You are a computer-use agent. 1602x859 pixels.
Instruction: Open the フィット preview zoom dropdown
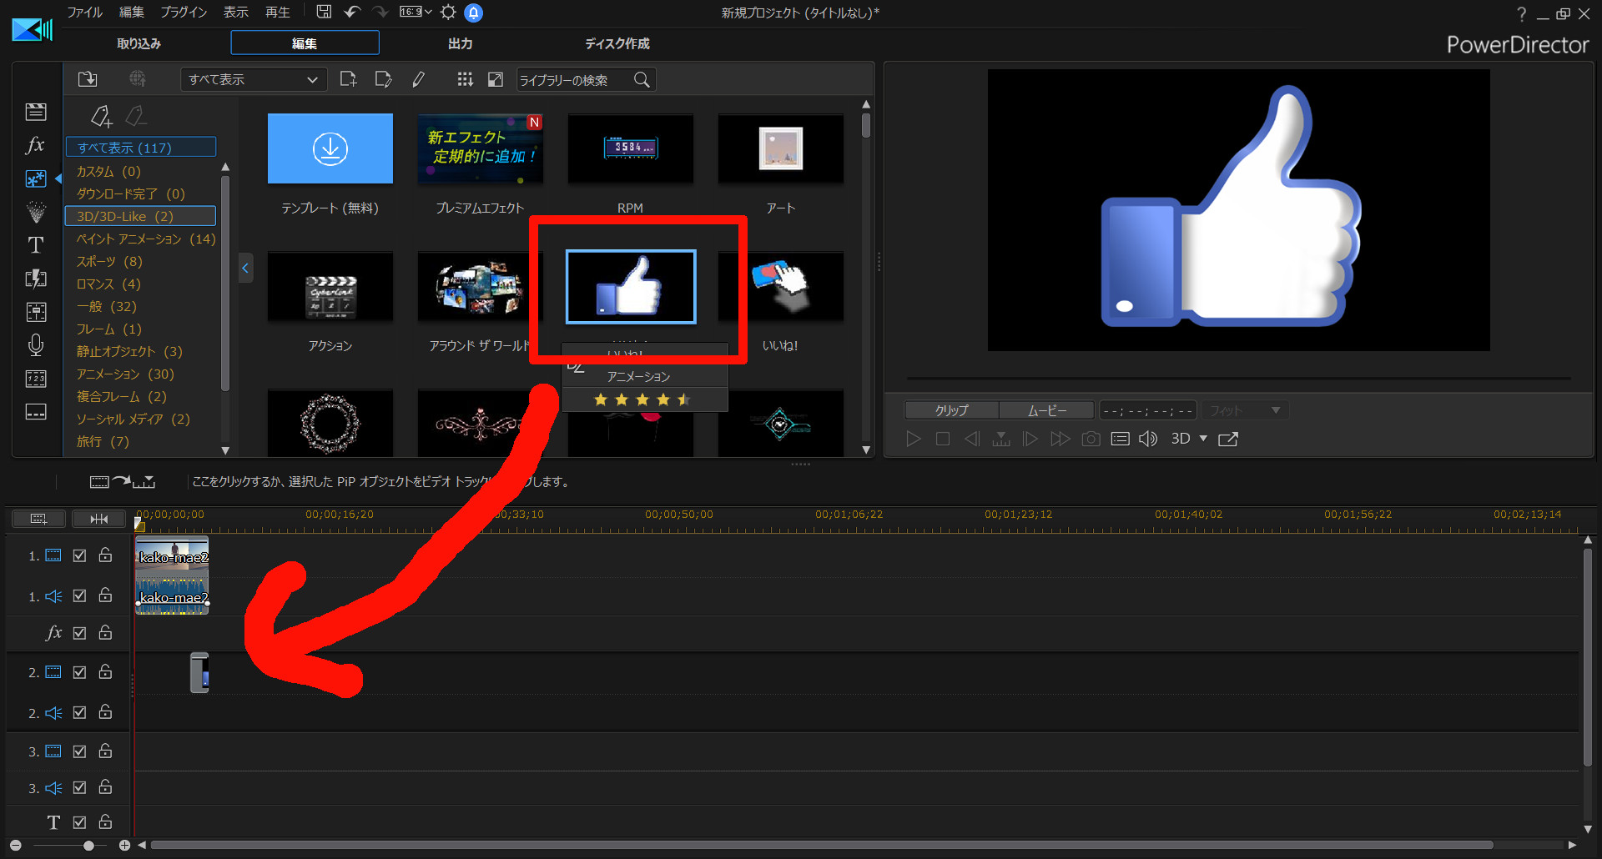1245,410
